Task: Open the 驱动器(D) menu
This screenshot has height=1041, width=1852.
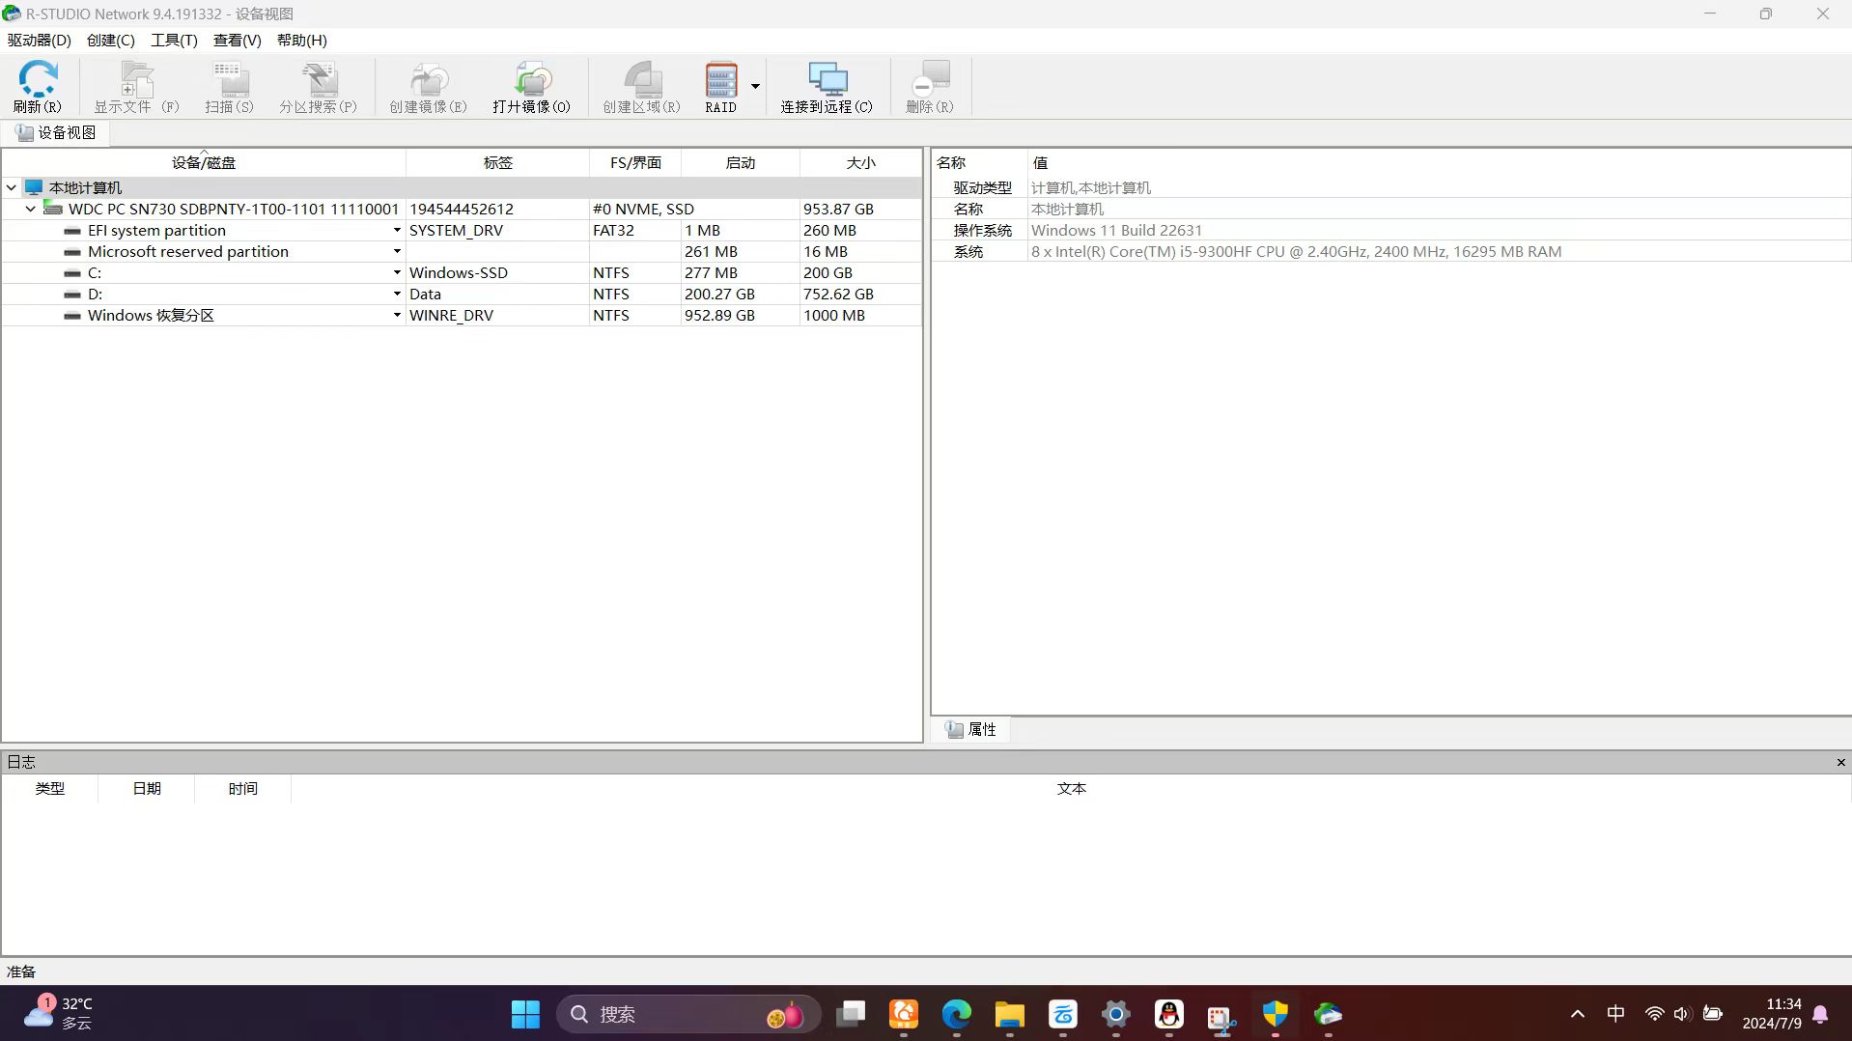Action: point(39,41)
